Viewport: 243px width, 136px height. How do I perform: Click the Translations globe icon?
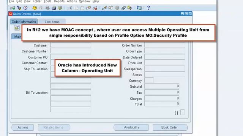coord(117,8)
